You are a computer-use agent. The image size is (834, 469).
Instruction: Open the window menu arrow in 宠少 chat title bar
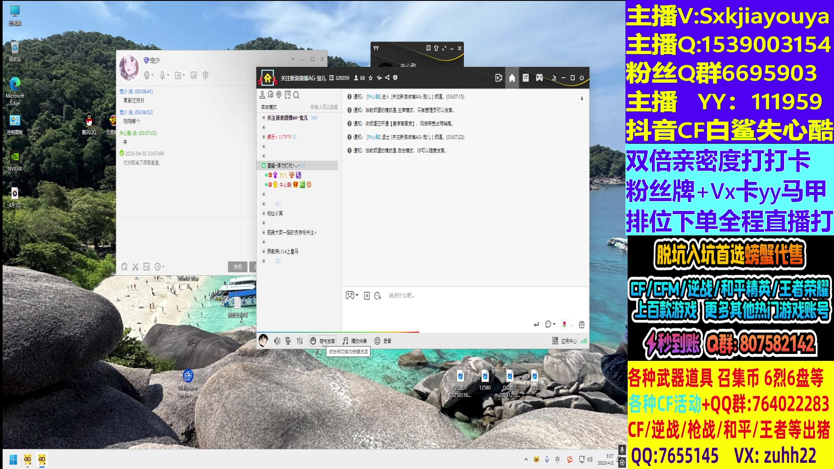pos(293,59)
